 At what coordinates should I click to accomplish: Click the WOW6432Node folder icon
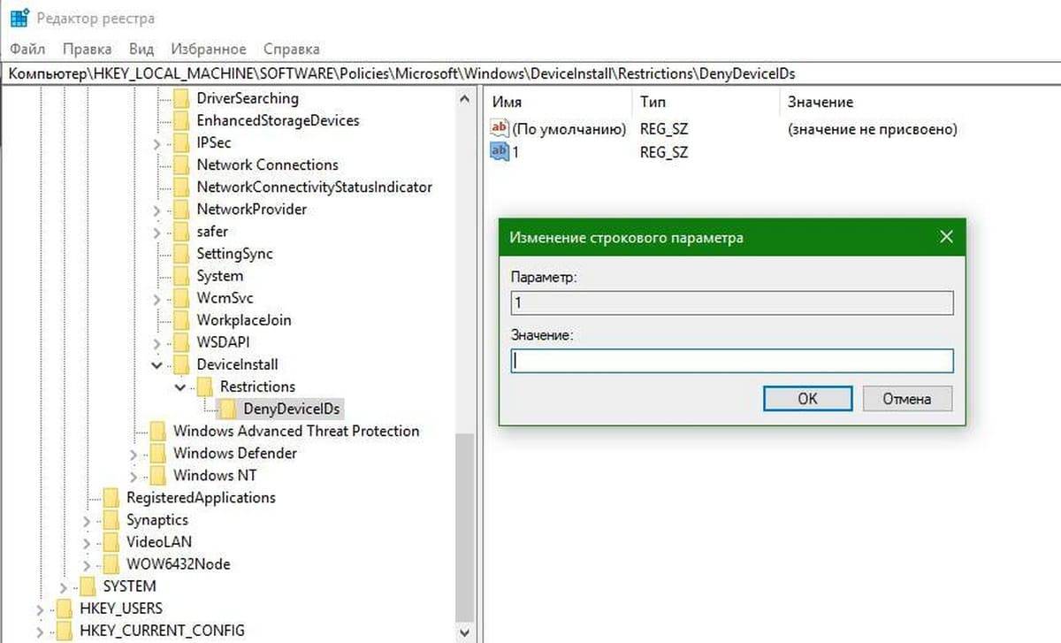[x=111, y=563]
